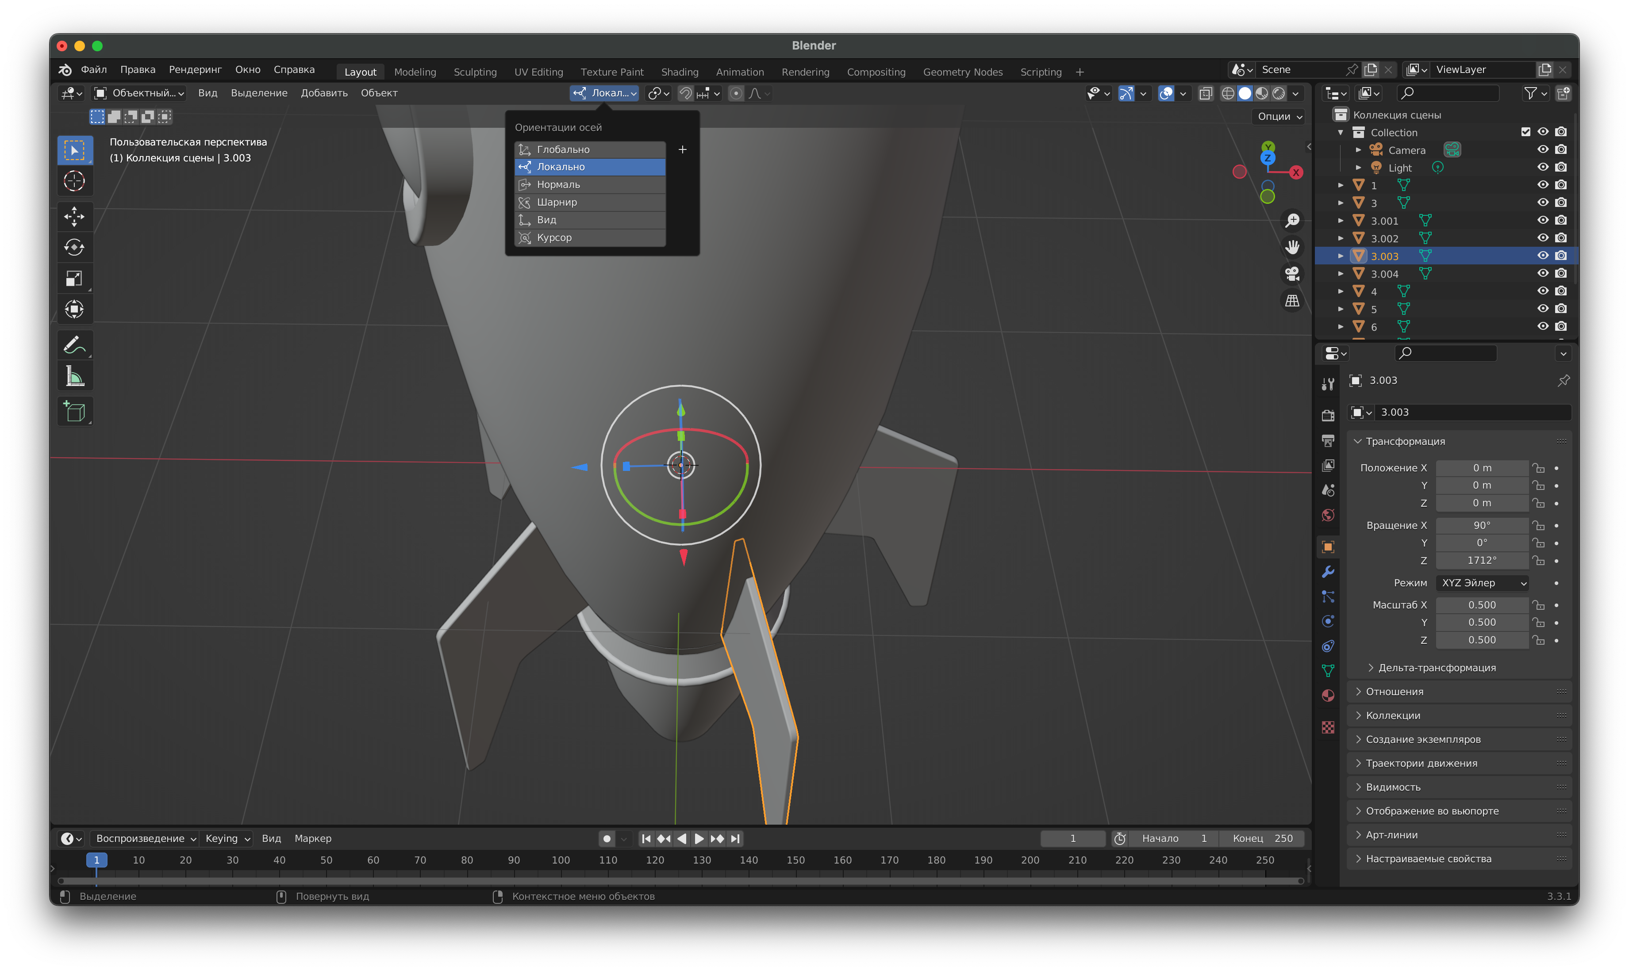1629x971 pixels.
Task: Select the Move tool in the toolbar
Action: tap(74, 216)
